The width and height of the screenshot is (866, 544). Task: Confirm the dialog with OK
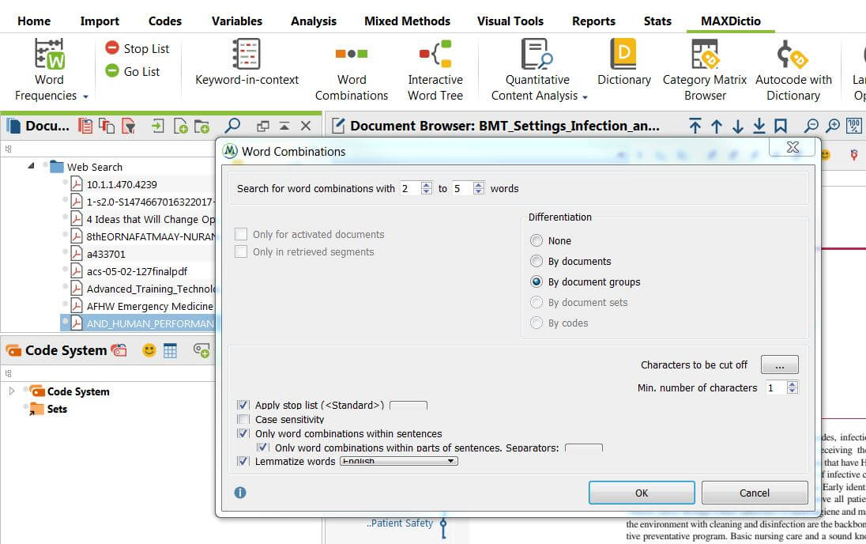pos(642,493)
